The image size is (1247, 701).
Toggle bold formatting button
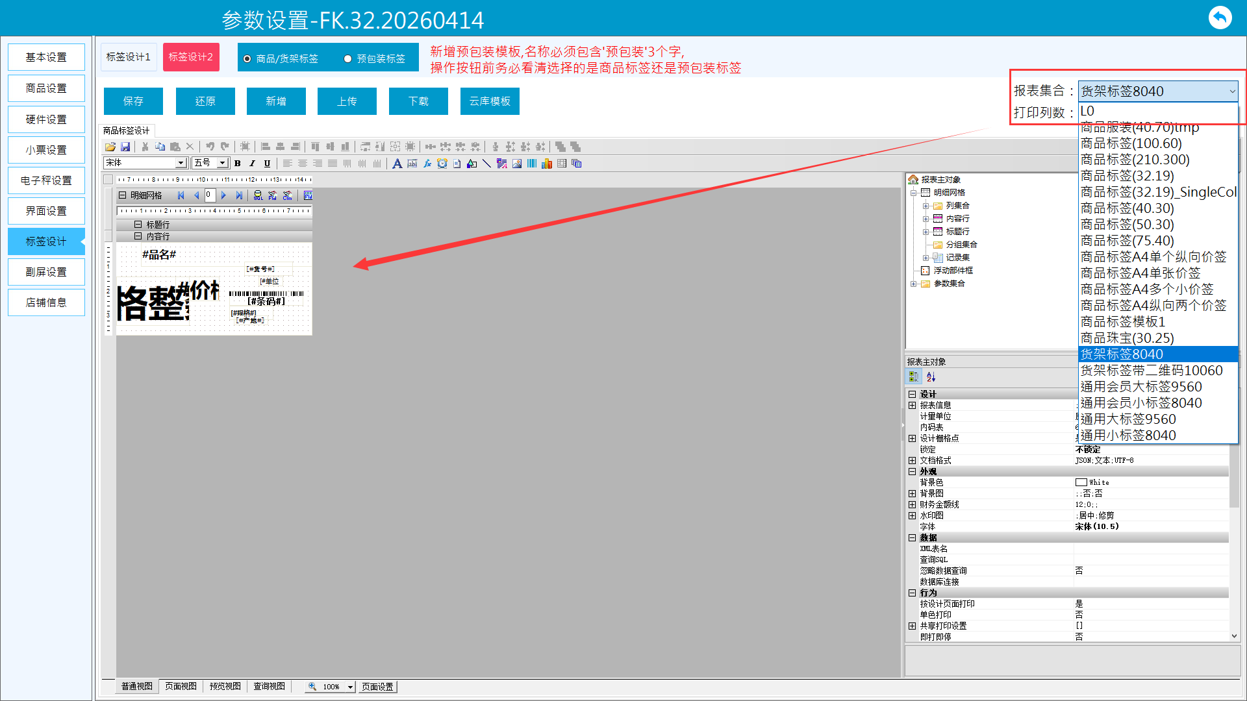click(x=238, y=164)
